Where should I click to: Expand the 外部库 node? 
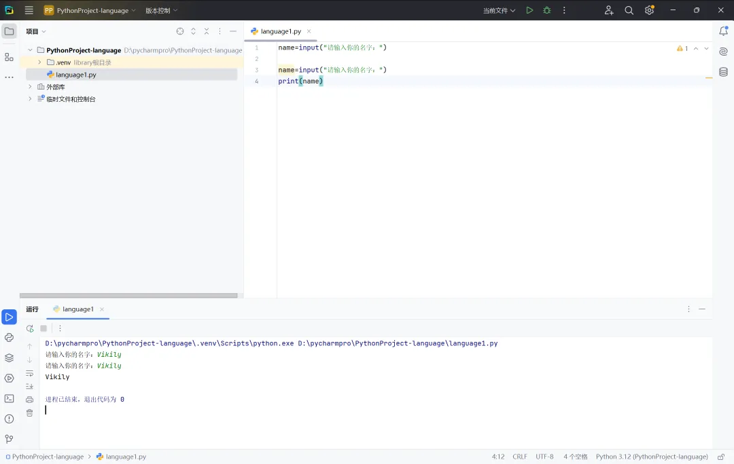(30, 86)
